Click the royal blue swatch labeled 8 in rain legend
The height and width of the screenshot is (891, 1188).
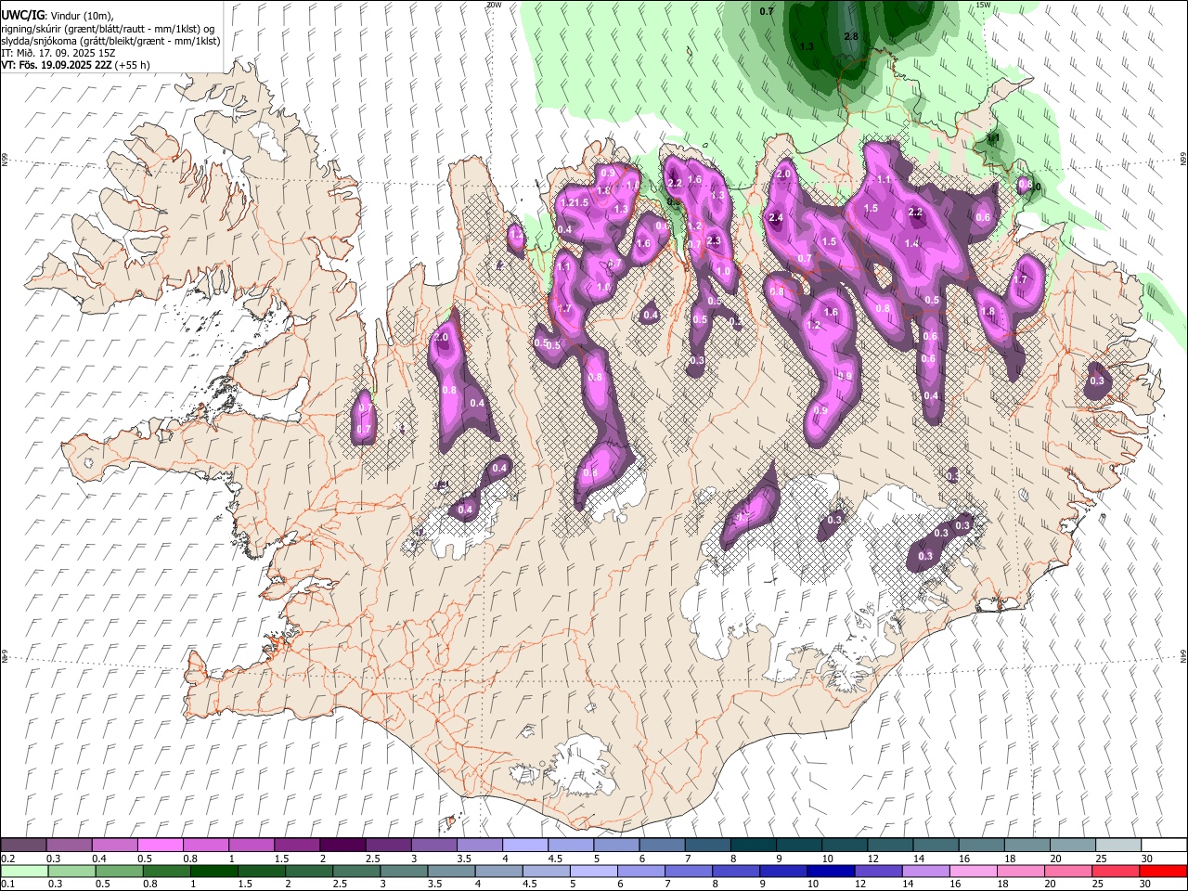click(736, 871)
